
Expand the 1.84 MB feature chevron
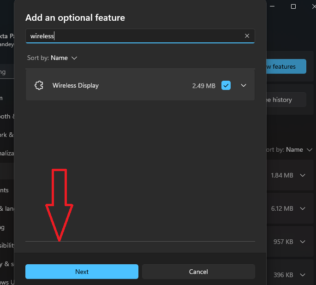pos(303,175)
